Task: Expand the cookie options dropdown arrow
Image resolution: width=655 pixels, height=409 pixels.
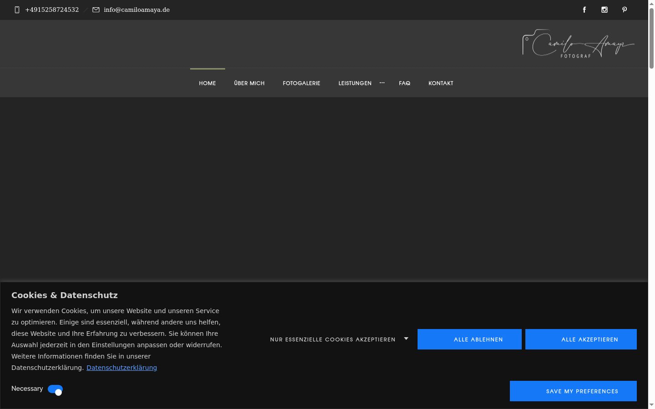Action: coord(406,339)
